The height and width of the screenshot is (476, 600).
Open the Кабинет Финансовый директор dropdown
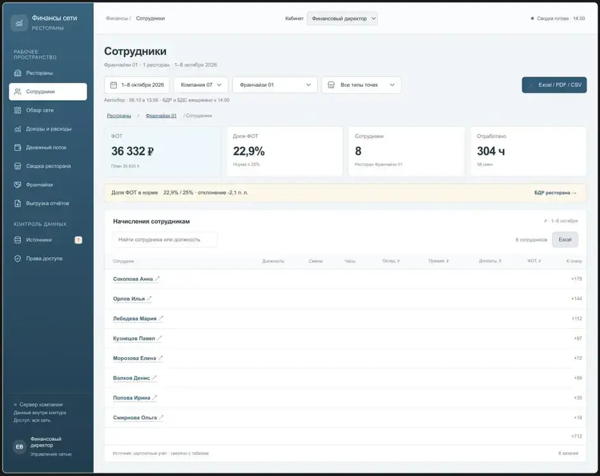[342, 19]
